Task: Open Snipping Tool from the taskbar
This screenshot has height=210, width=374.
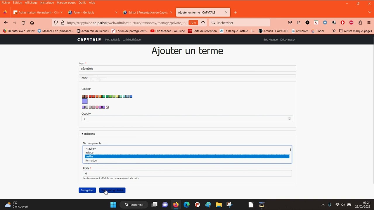Action: click(229, 205)
